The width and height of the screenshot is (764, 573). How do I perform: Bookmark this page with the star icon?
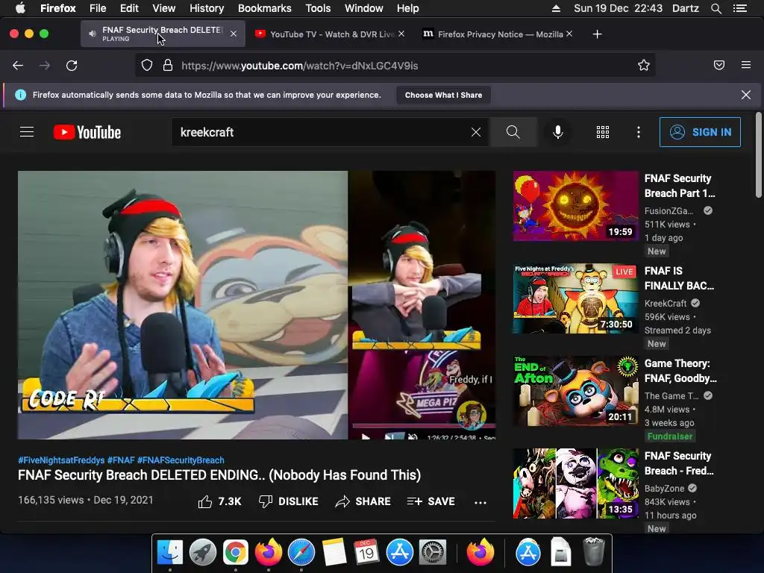[644, 66]
